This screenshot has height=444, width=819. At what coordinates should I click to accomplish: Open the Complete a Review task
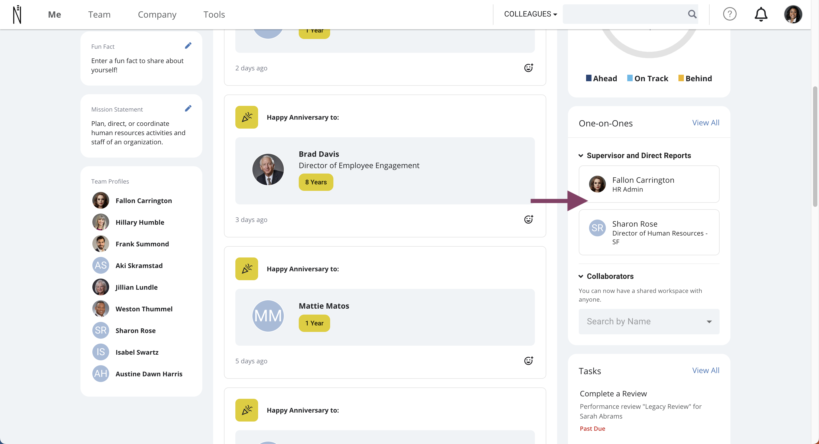coord(613,393)
